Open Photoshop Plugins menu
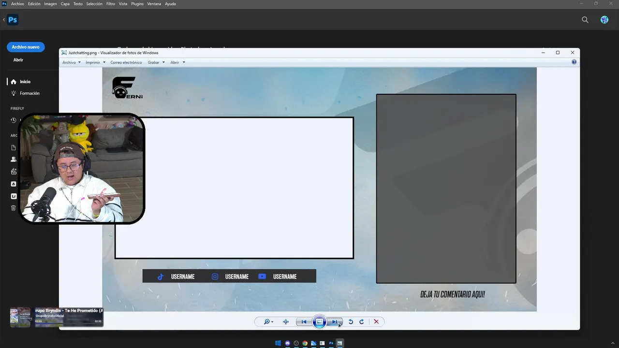The height and width of the screenshot is (348, 619). pyautogui.click(x=138, y=4)
